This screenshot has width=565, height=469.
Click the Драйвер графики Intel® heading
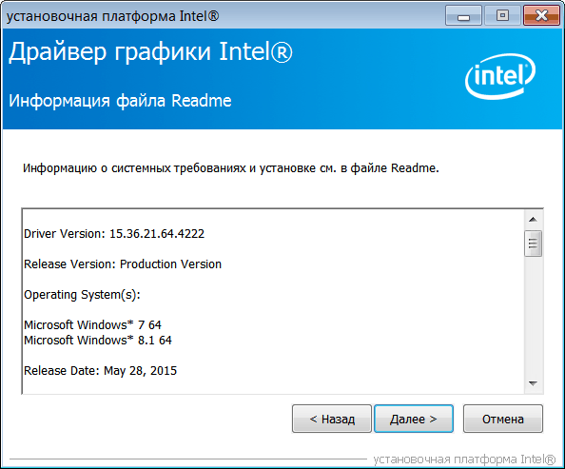(x=150, y=52)
